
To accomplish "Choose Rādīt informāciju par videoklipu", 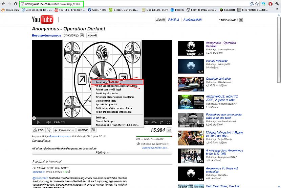I will tap(117, 108).
